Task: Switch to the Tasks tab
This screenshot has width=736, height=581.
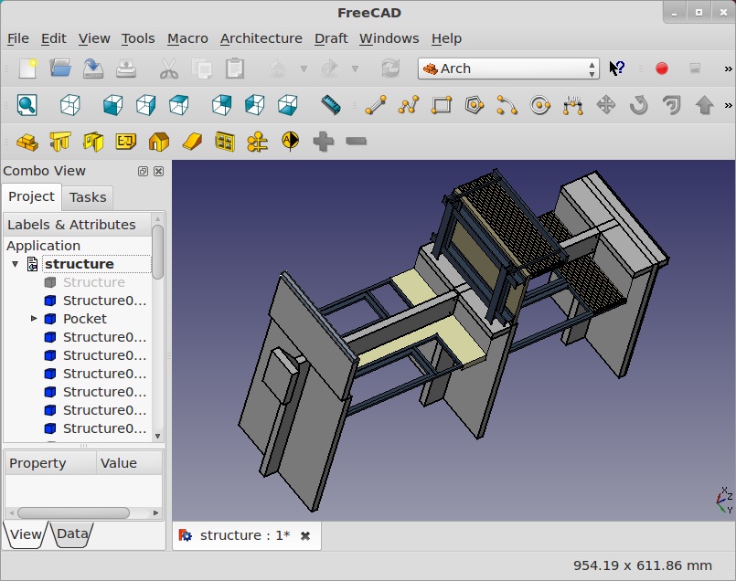Action: [x=88, y=197]
